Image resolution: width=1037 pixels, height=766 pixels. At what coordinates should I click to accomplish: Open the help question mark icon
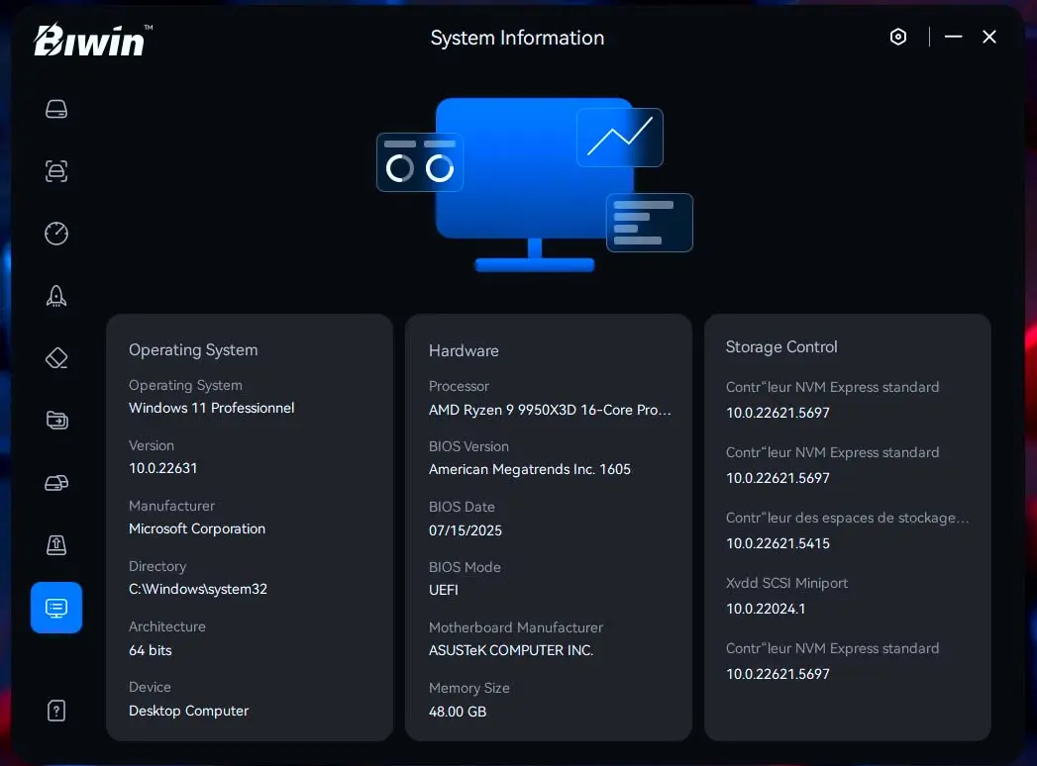tap(56, 711)
